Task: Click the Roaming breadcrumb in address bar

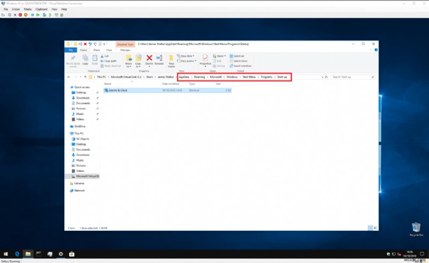Action: (199, 77)
